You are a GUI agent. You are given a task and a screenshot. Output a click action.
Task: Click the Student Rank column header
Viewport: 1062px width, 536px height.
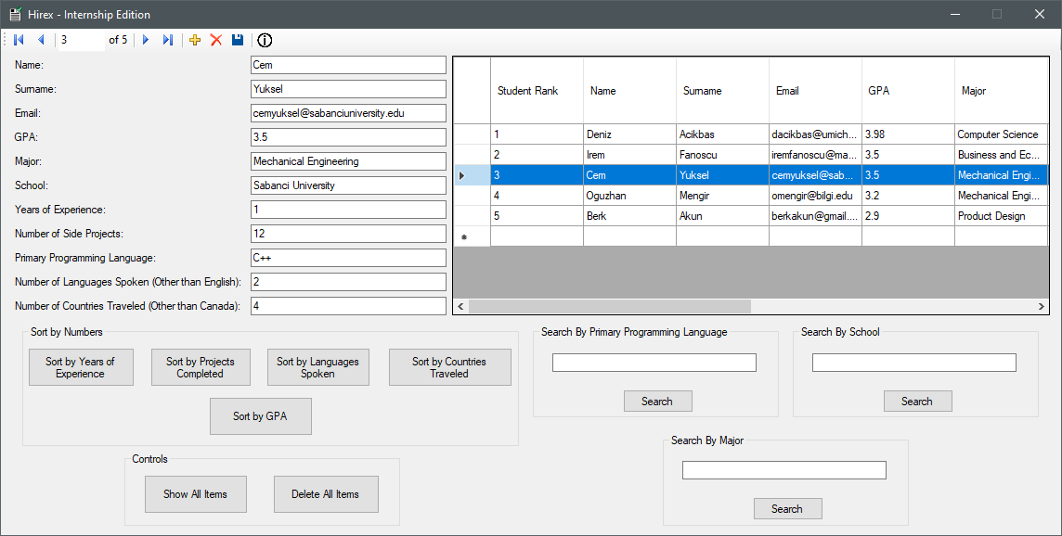tap(537, 91)
